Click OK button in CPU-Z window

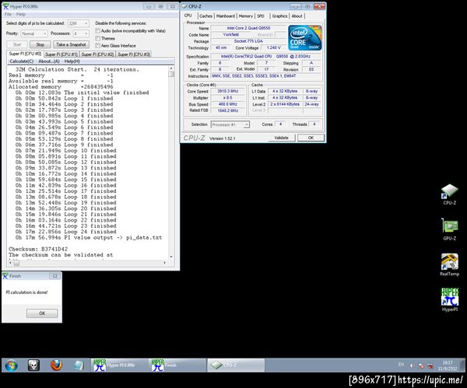(x=311, y=138)
